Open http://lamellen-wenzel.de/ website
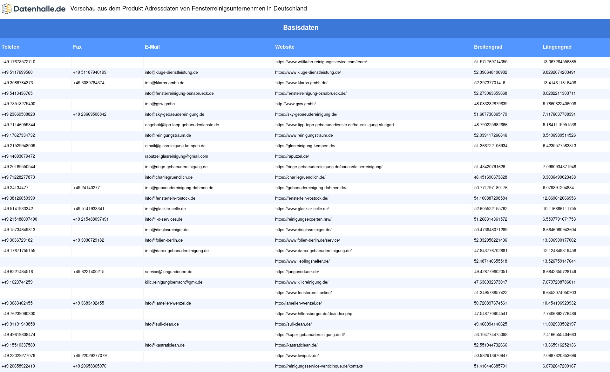The height and width of the screenshot is (372, 610). (298, 303)
